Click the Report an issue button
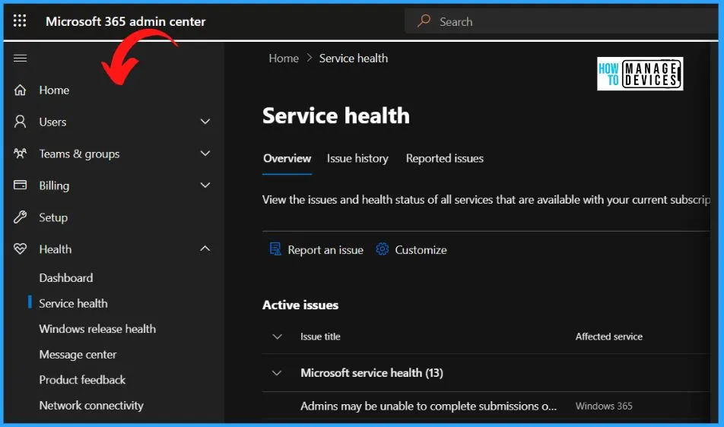The width and height of the screenshot is (724, 427). (x=316, y=249)
